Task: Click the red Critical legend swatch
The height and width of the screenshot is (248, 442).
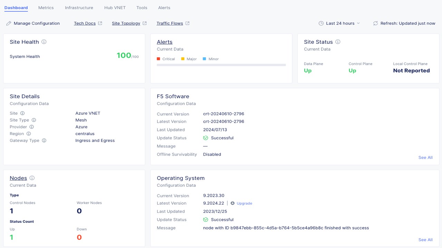Action: click(x=158, y=59)
